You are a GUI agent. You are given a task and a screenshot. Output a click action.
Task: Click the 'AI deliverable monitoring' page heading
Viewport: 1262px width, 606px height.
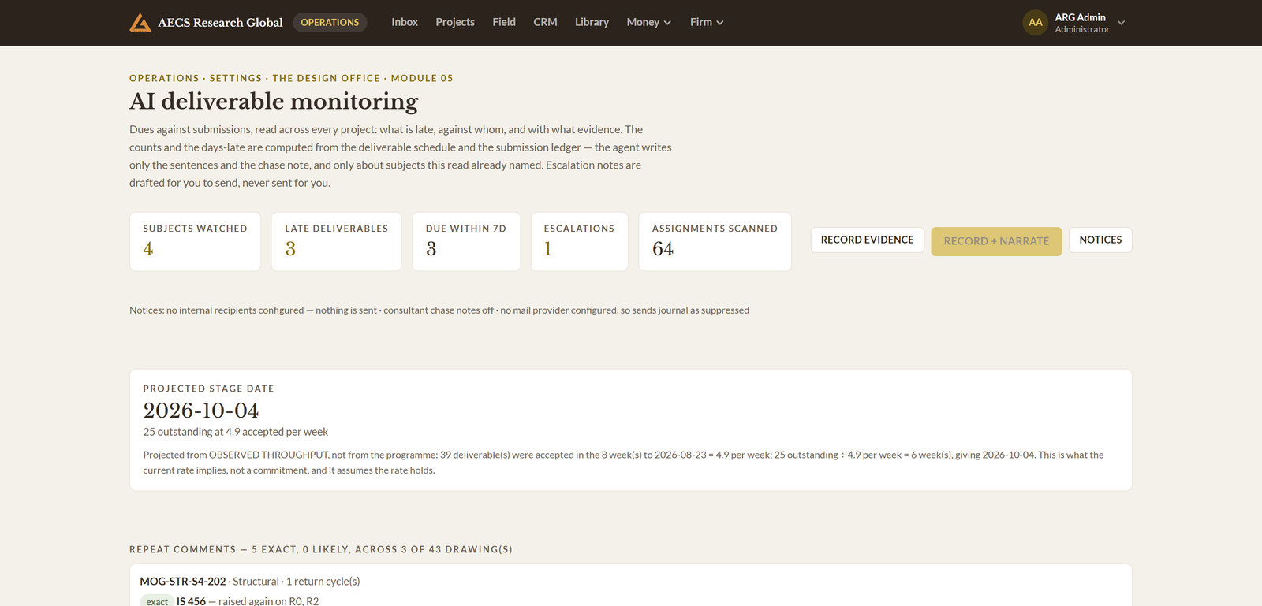[x=274, y=102]
